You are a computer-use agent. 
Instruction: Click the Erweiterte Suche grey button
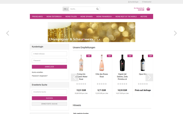[49, 104]
